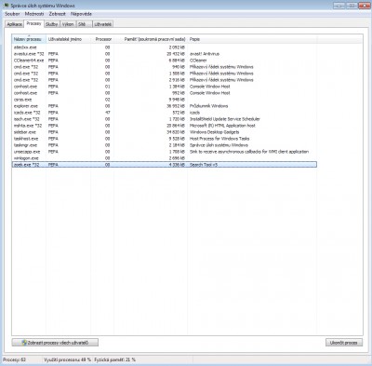Click Zobrazit procesy všech uživatelů button

pyautogui.click(x=55, y=343)
